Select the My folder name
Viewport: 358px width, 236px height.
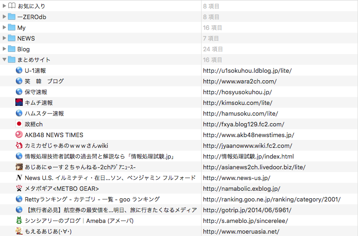[x=21, y=28]
